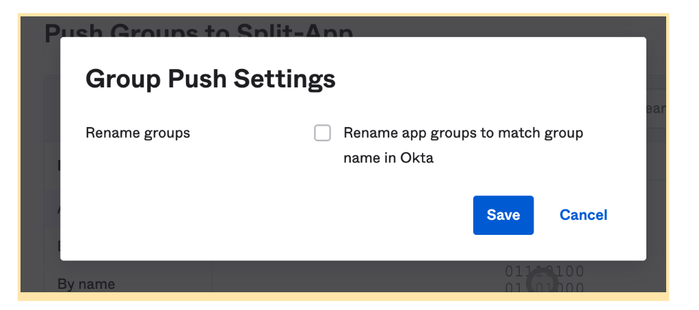Image resolution: width=699 pixels, height=310 pixels.
Task: Click the "Group Push Settings" dialog title
Action: 210,79
